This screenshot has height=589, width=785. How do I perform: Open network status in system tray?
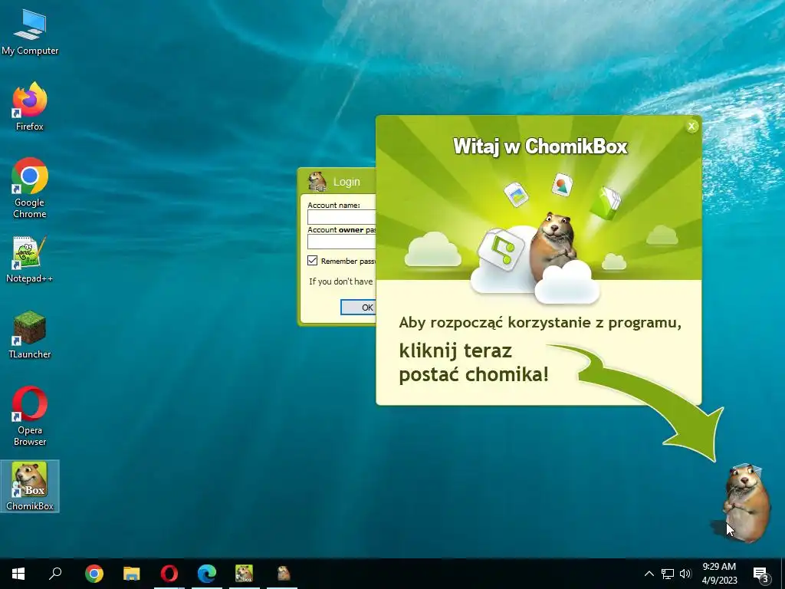coord(668,574)
